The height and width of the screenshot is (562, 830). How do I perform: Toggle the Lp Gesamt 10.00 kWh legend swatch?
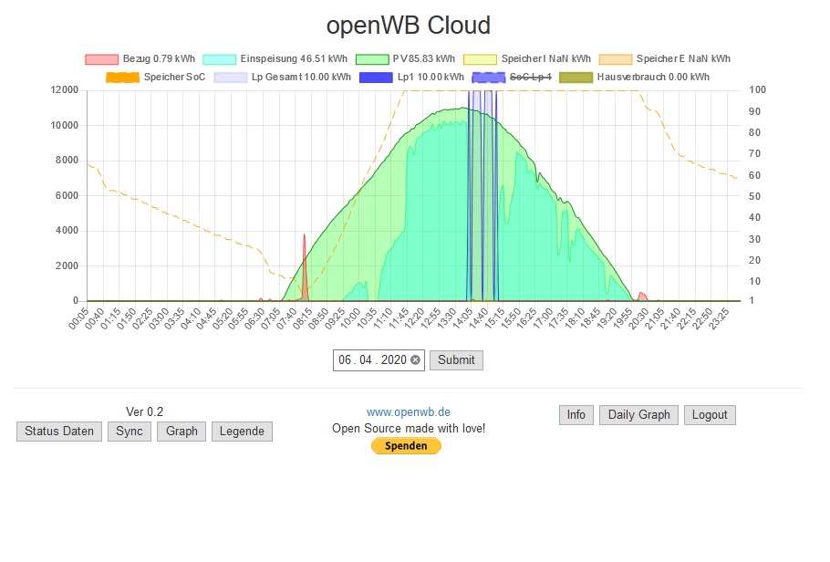(x=230, y=78)
